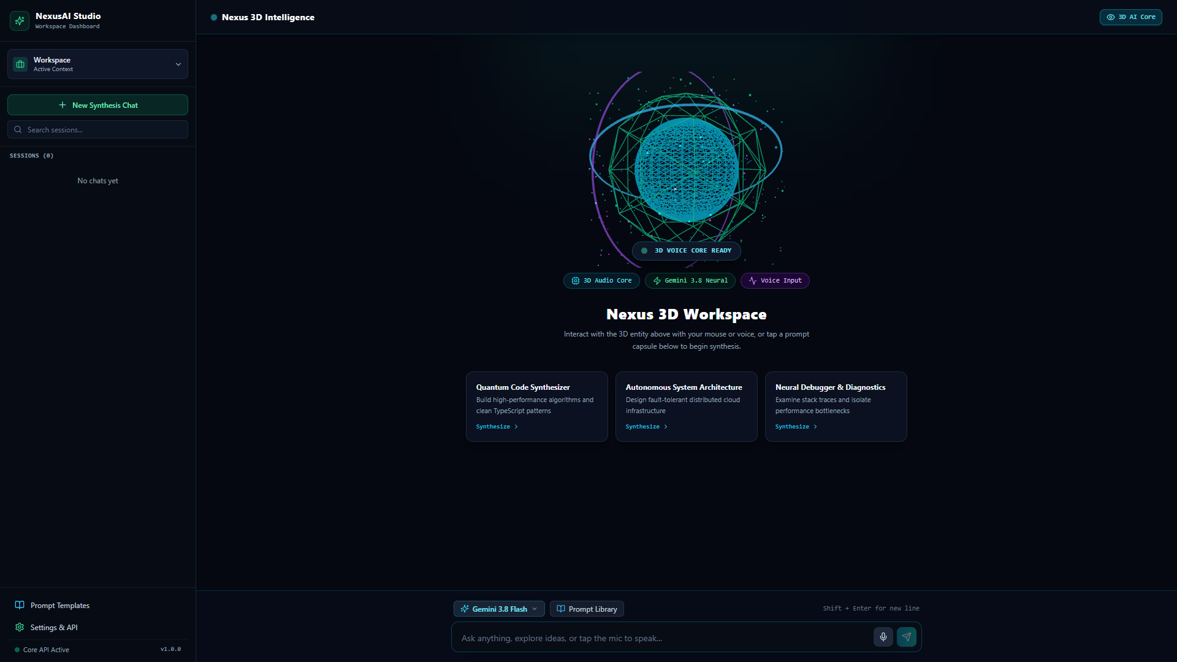Open the Quantum Code Synthesizer card
Screen dimensions: 1177x662
tap(536, 406)
